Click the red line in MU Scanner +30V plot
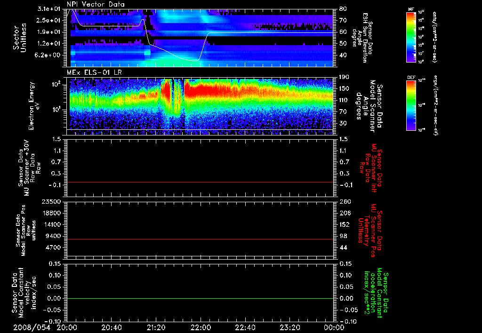482x333 pixels. pyautogui.click(x=200, y=182)
